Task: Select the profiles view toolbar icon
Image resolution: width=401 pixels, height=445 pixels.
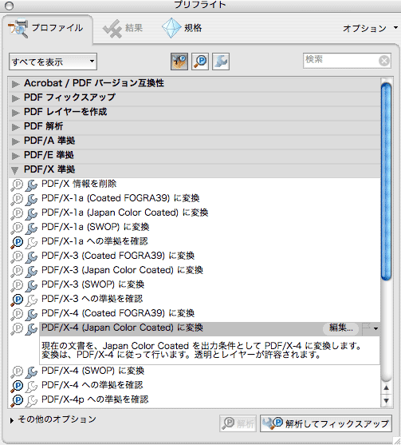Action: [x=179, y=62]
